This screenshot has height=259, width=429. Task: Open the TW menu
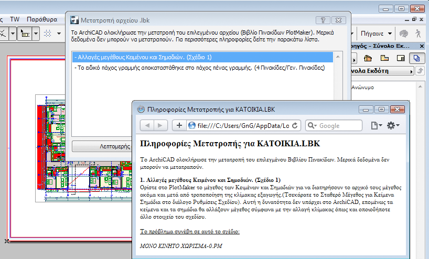pyautogui.click(x=15, y=19)
